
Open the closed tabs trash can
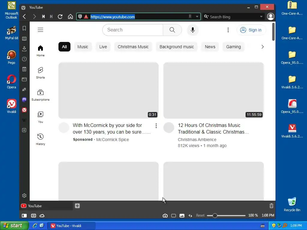click(271, 206)
